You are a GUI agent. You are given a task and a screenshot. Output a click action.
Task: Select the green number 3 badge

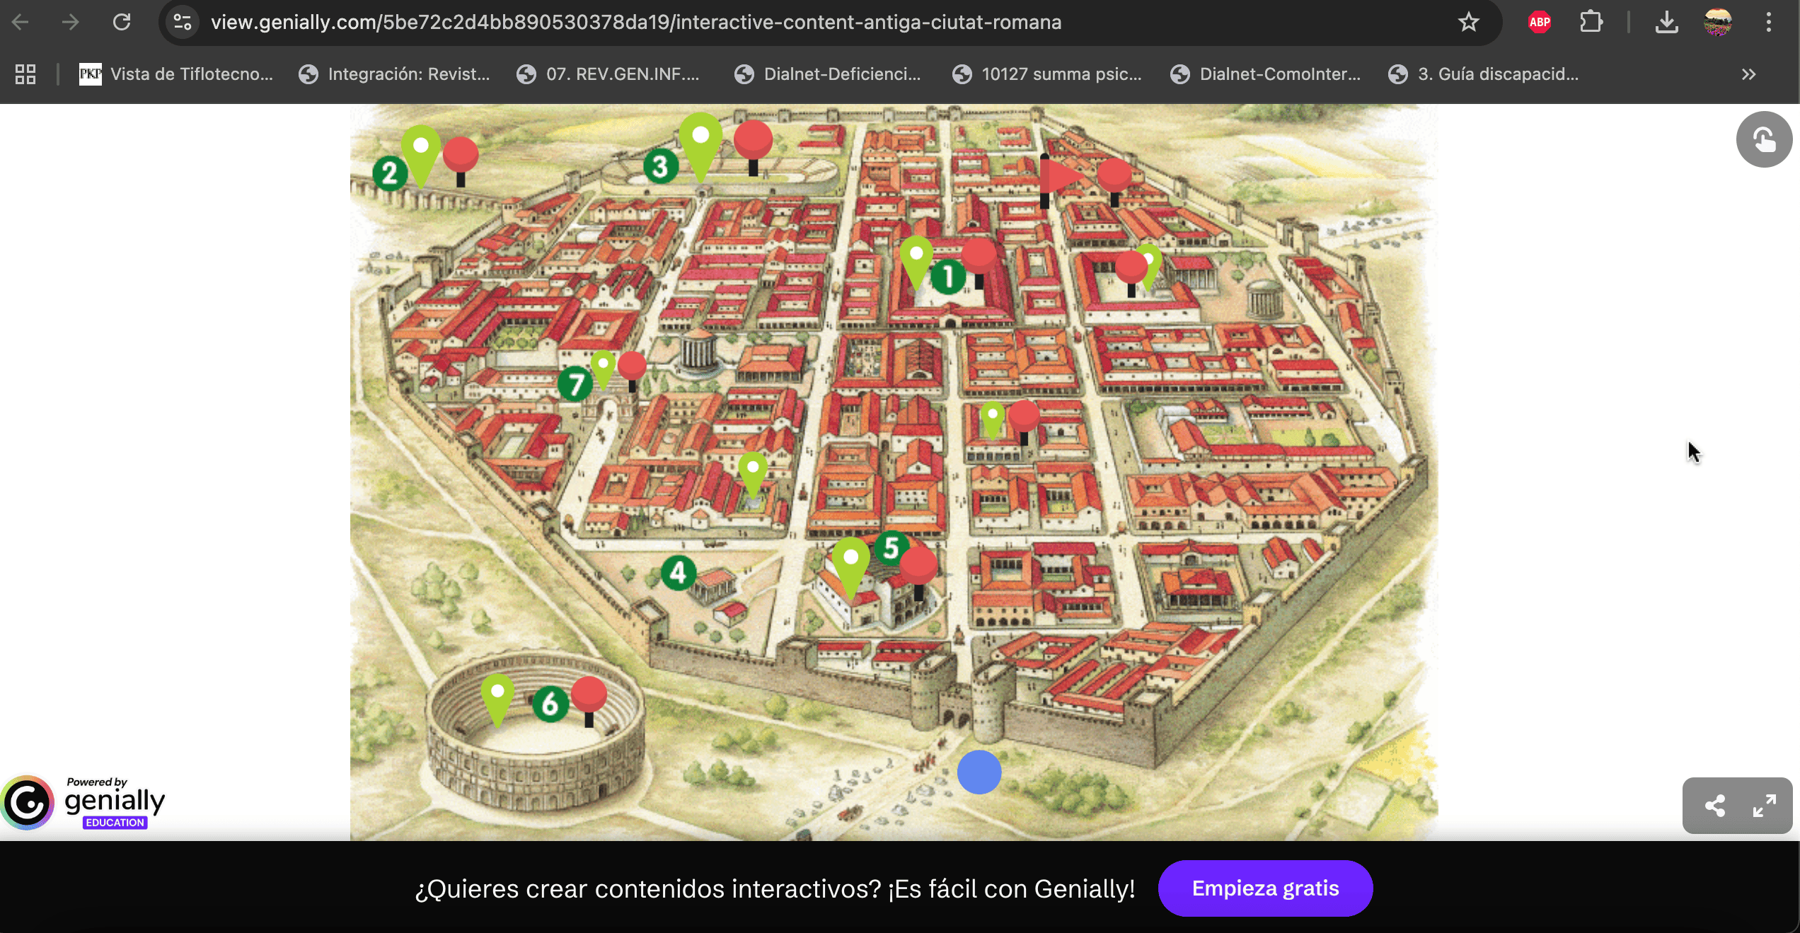click(660, 167)
